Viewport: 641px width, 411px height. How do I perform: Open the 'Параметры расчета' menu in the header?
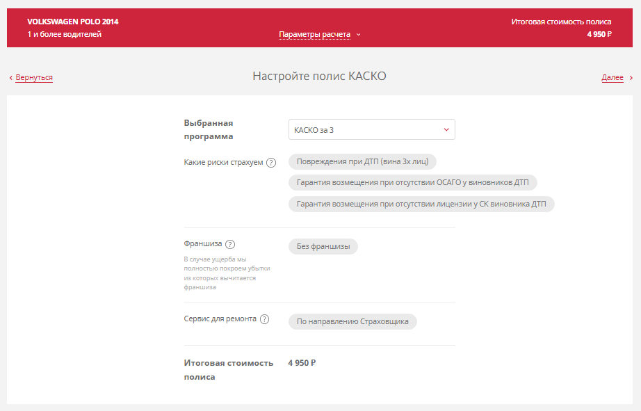point(314,33)
